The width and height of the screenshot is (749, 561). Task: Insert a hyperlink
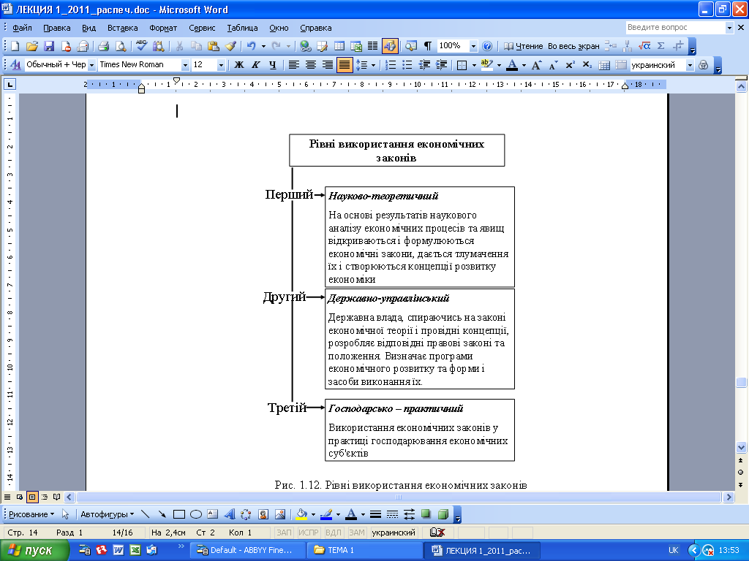pos(305,46)
